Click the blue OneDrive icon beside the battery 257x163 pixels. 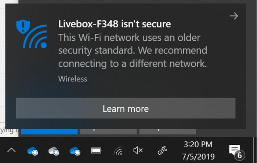pos(75,151)
